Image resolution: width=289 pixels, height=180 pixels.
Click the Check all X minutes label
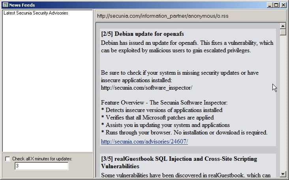click(42, 159)
